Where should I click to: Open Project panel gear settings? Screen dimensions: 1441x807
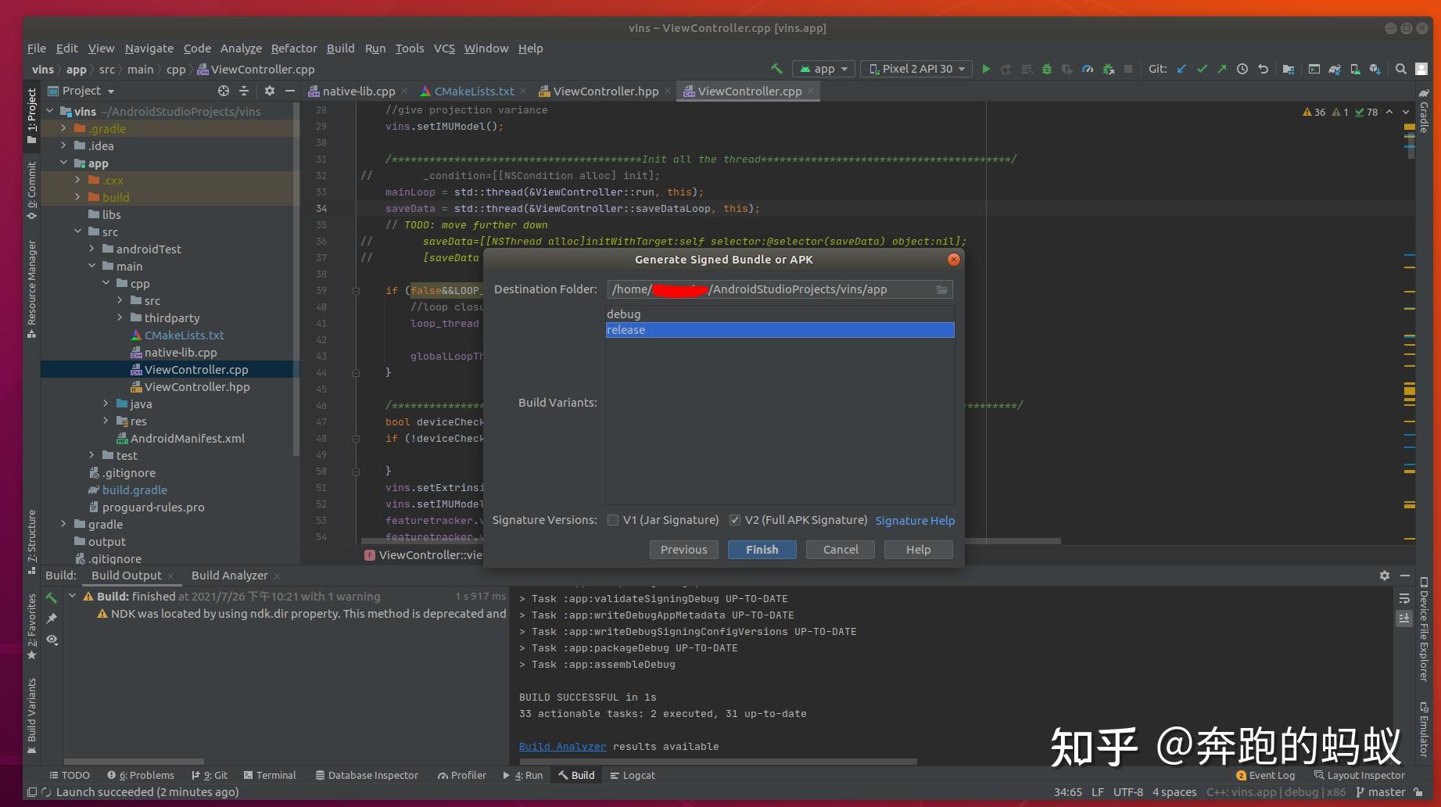tap(270, 91)
